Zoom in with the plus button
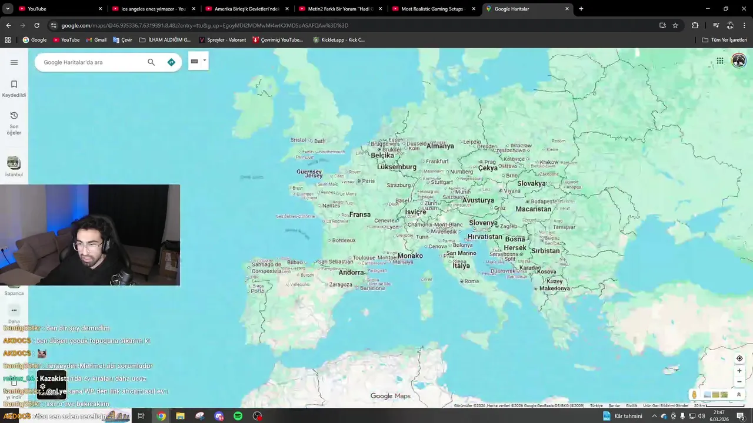Viewport: 753px width, 423px height. click(739, 371)
